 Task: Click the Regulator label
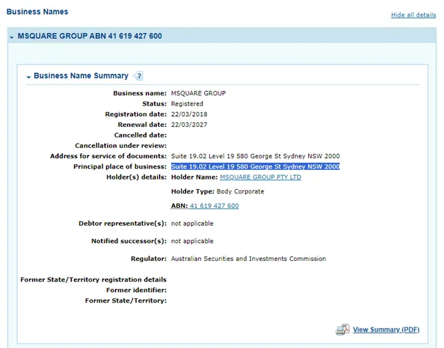(x=148, y=259)
